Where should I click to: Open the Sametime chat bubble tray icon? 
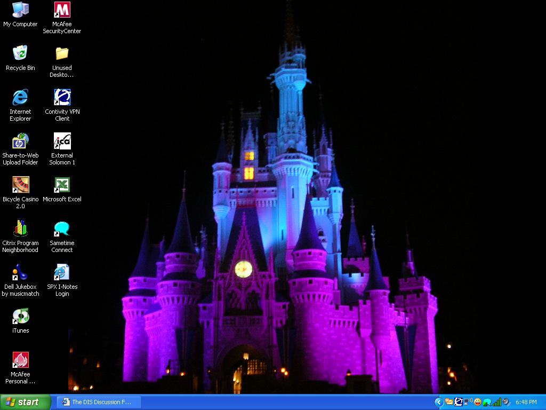click(x=487, y=403)
